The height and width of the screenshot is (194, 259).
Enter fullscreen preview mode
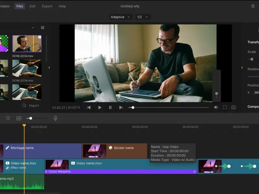click(225, 108)
